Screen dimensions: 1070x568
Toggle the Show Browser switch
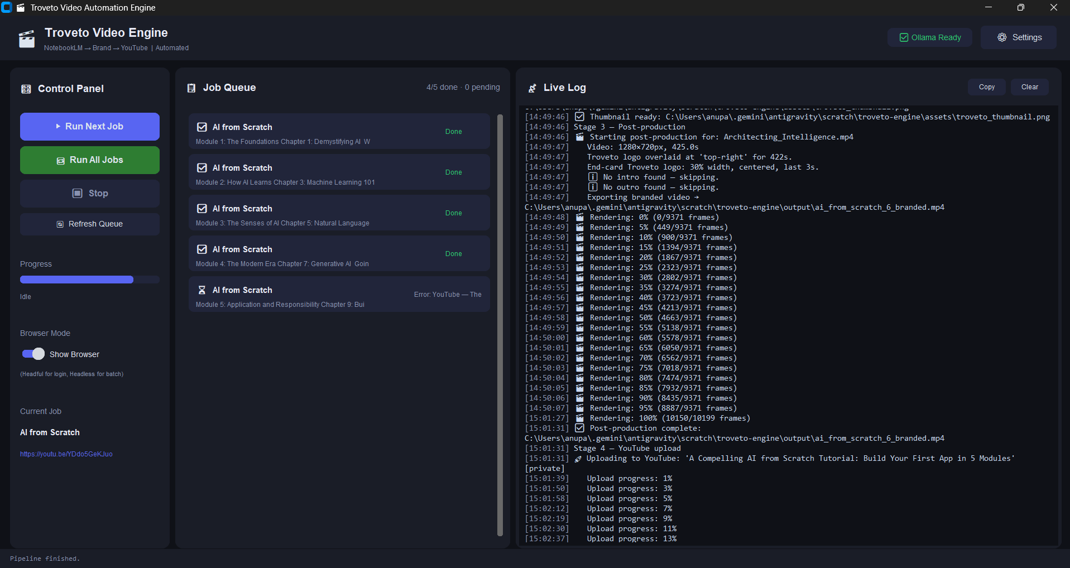tap(33, 354)
